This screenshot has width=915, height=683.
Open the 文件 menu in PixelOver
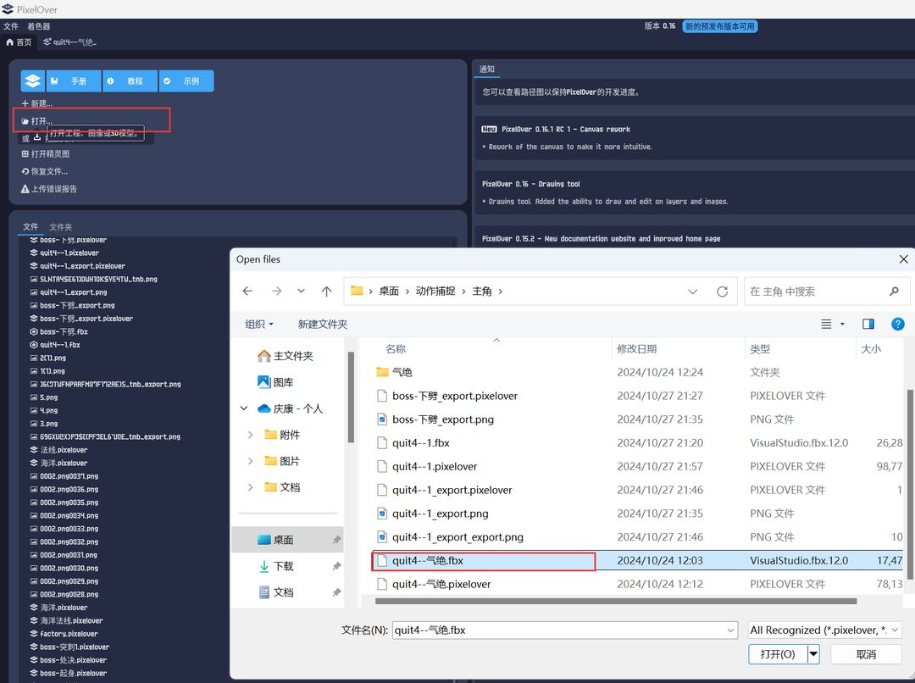coord(10,26)
